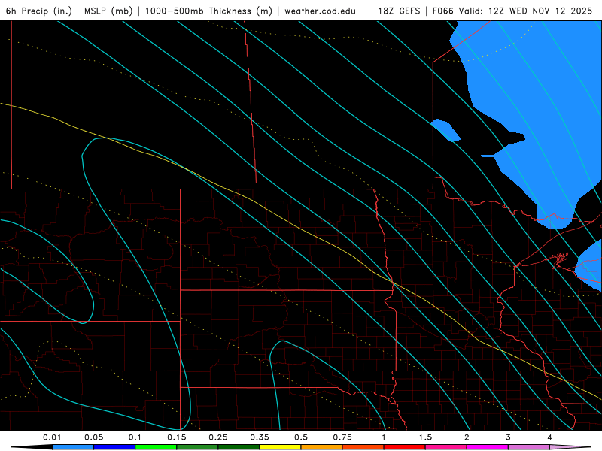Click the '0.75' legend value
This screenshot has height=451, width=602.
tap(342, 437)
